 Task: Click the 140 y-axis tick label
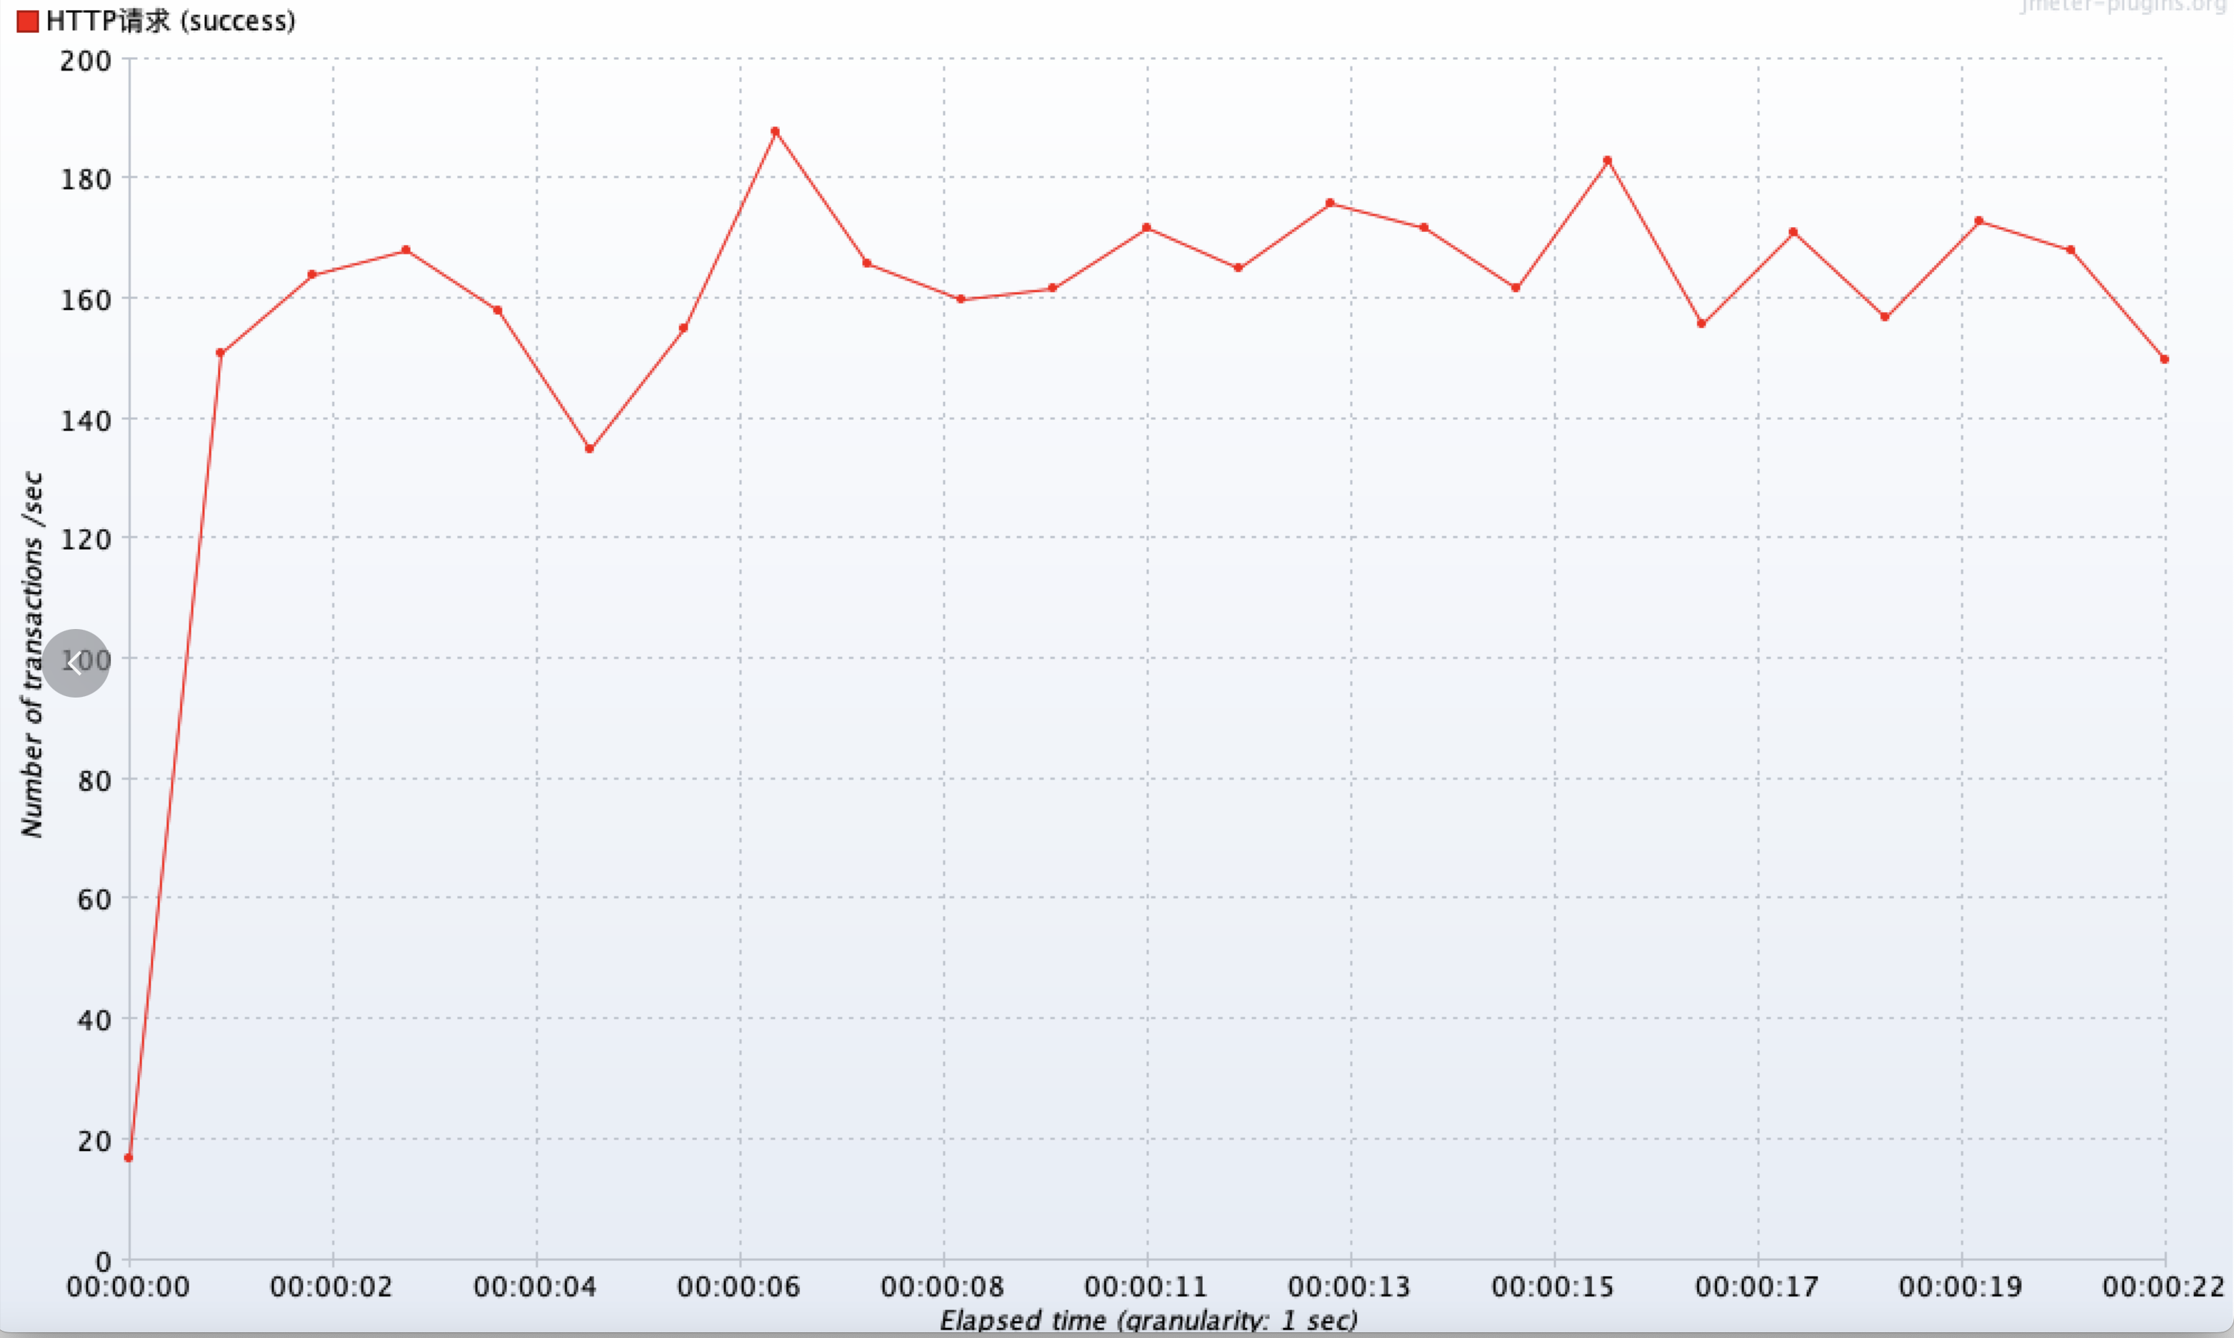(x=86, y=420)
